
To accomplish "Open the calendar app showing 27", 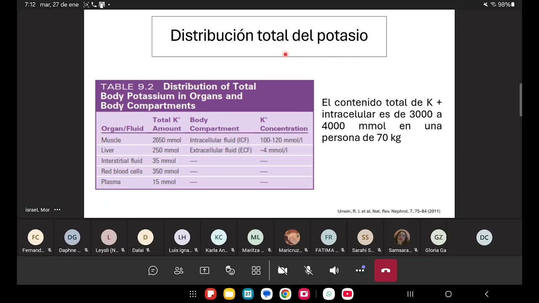I will pyautogui.click(x=248, y=294).
